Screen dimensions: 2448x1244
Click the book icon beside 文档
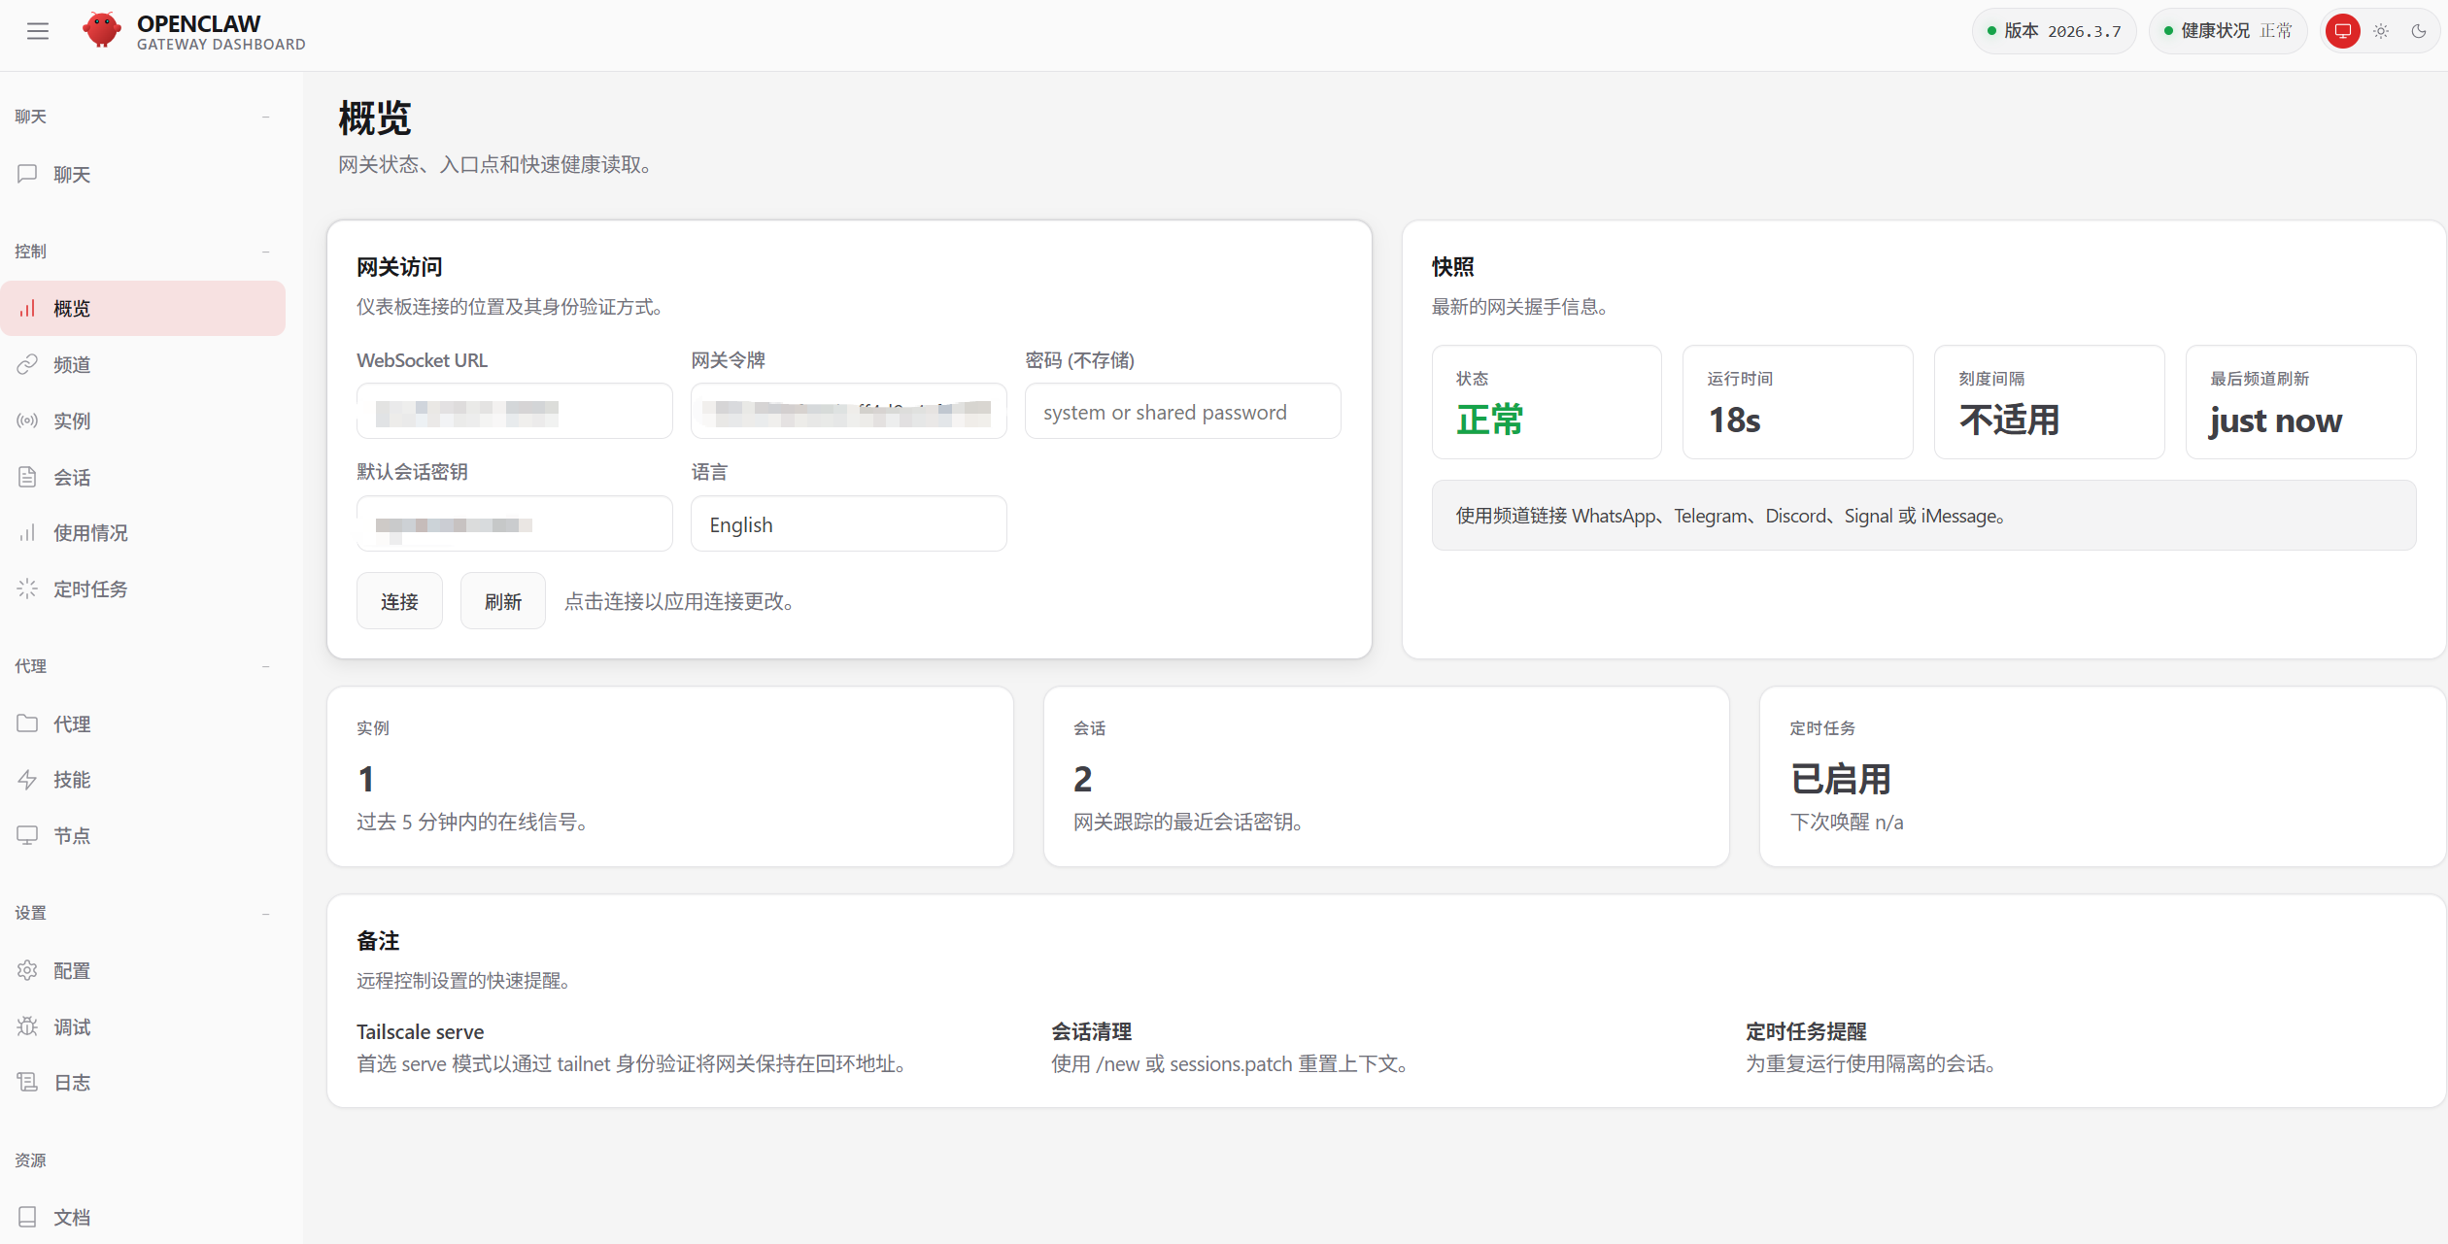[27, 1217]
